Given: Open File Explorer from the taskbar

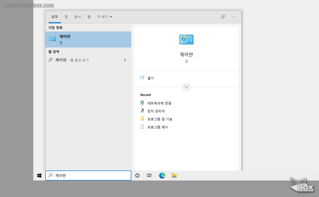Looking at the screenshot, I should click(174, 175).
